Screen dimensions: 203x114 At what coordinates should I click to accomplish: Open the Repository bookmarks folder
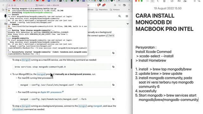101,9
